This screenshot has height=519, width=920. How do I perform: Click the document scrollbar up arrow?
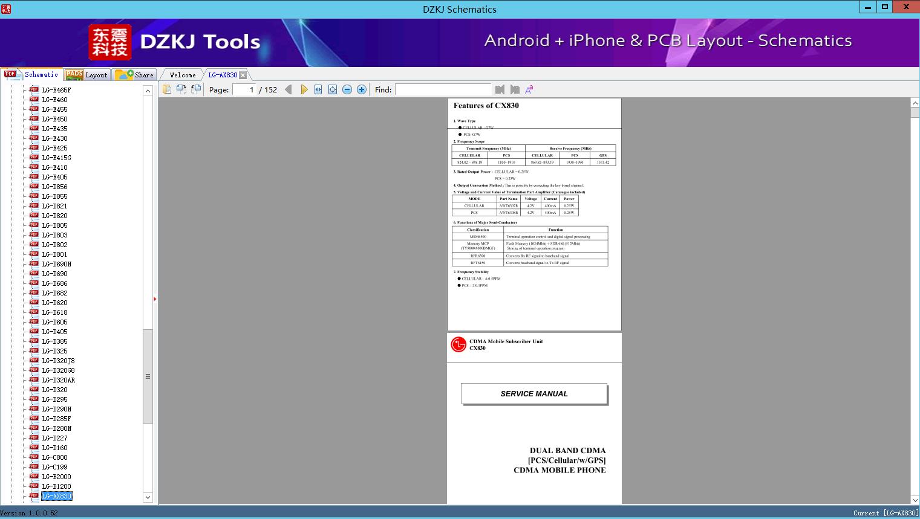(x=915, y=103)
